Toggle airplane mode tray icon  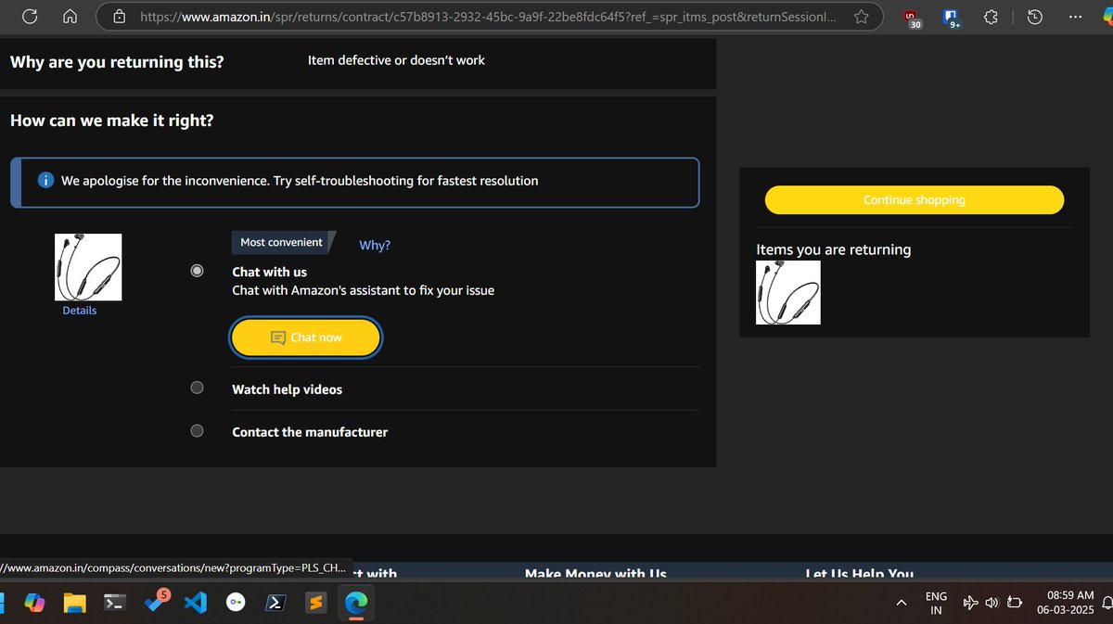[971, 604]
